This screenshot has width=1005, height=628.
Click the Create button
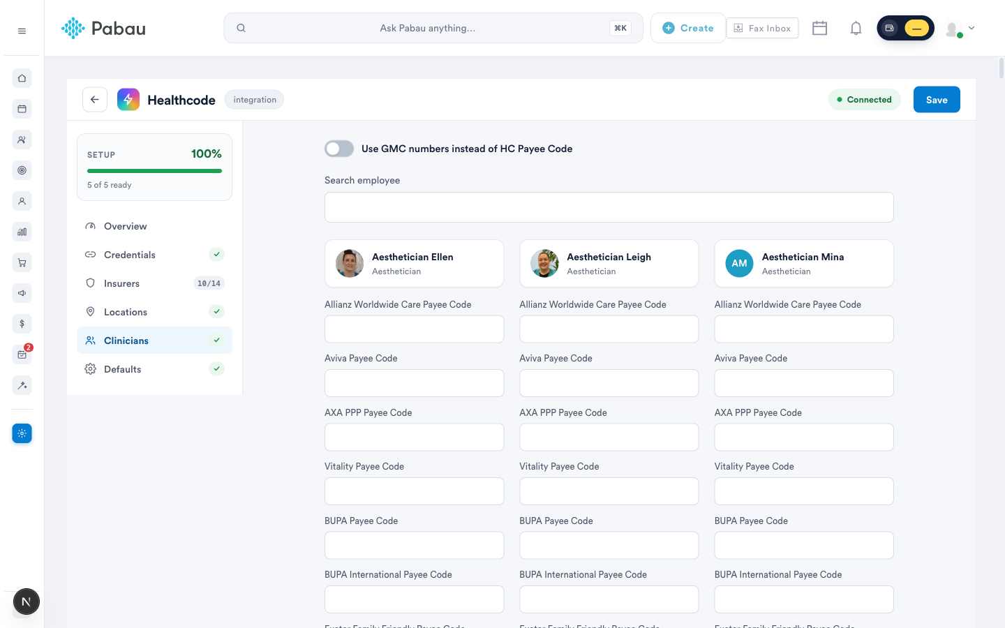tap(688, 28)
